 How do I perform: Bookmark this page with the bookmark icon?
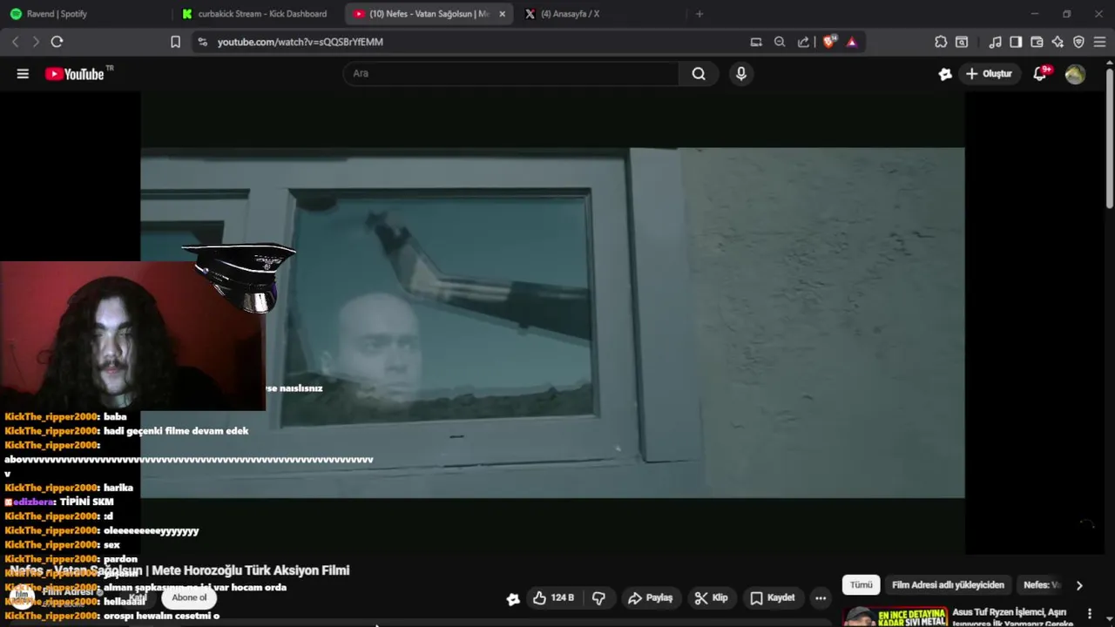click(175, 42)
